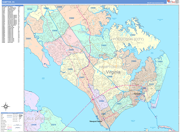Image resolution: width=180 pixels, height=132 pixels.
Task: Click ZIP label 23606 on the map
Action: [70, 69]
